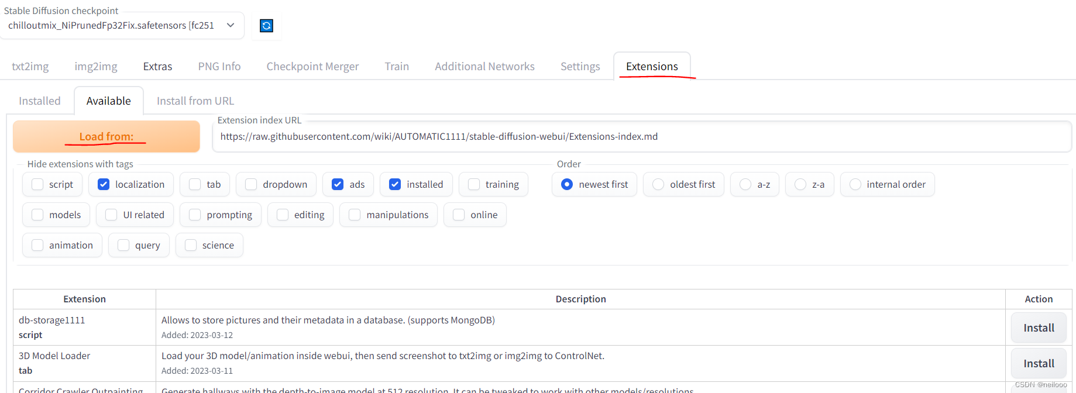The height and width of the screenshot is (393, 1076).
Task: Open the Stable Diffusion checkpoint dropdown
Action: point(122,26)
